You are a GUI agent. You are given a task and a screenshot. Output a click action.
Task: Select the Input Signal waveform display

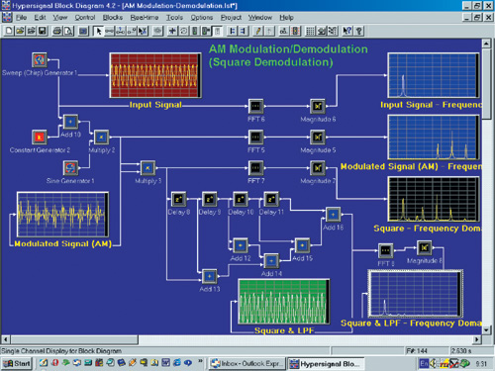tap(155, 75)
